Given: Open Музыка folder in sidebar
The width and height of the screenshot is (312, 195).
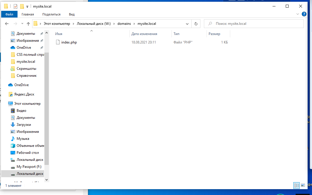Looking at the screenshot, I should (x=23, y=139).
